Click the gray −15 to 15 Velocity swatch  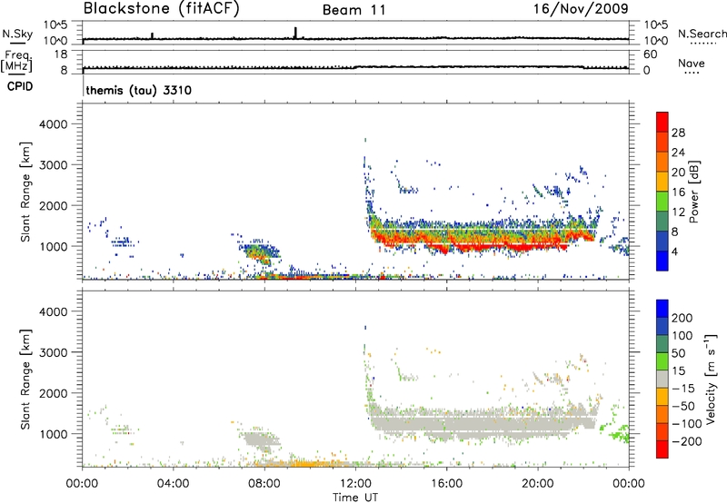pyautogui.click(x=662, y=379)
